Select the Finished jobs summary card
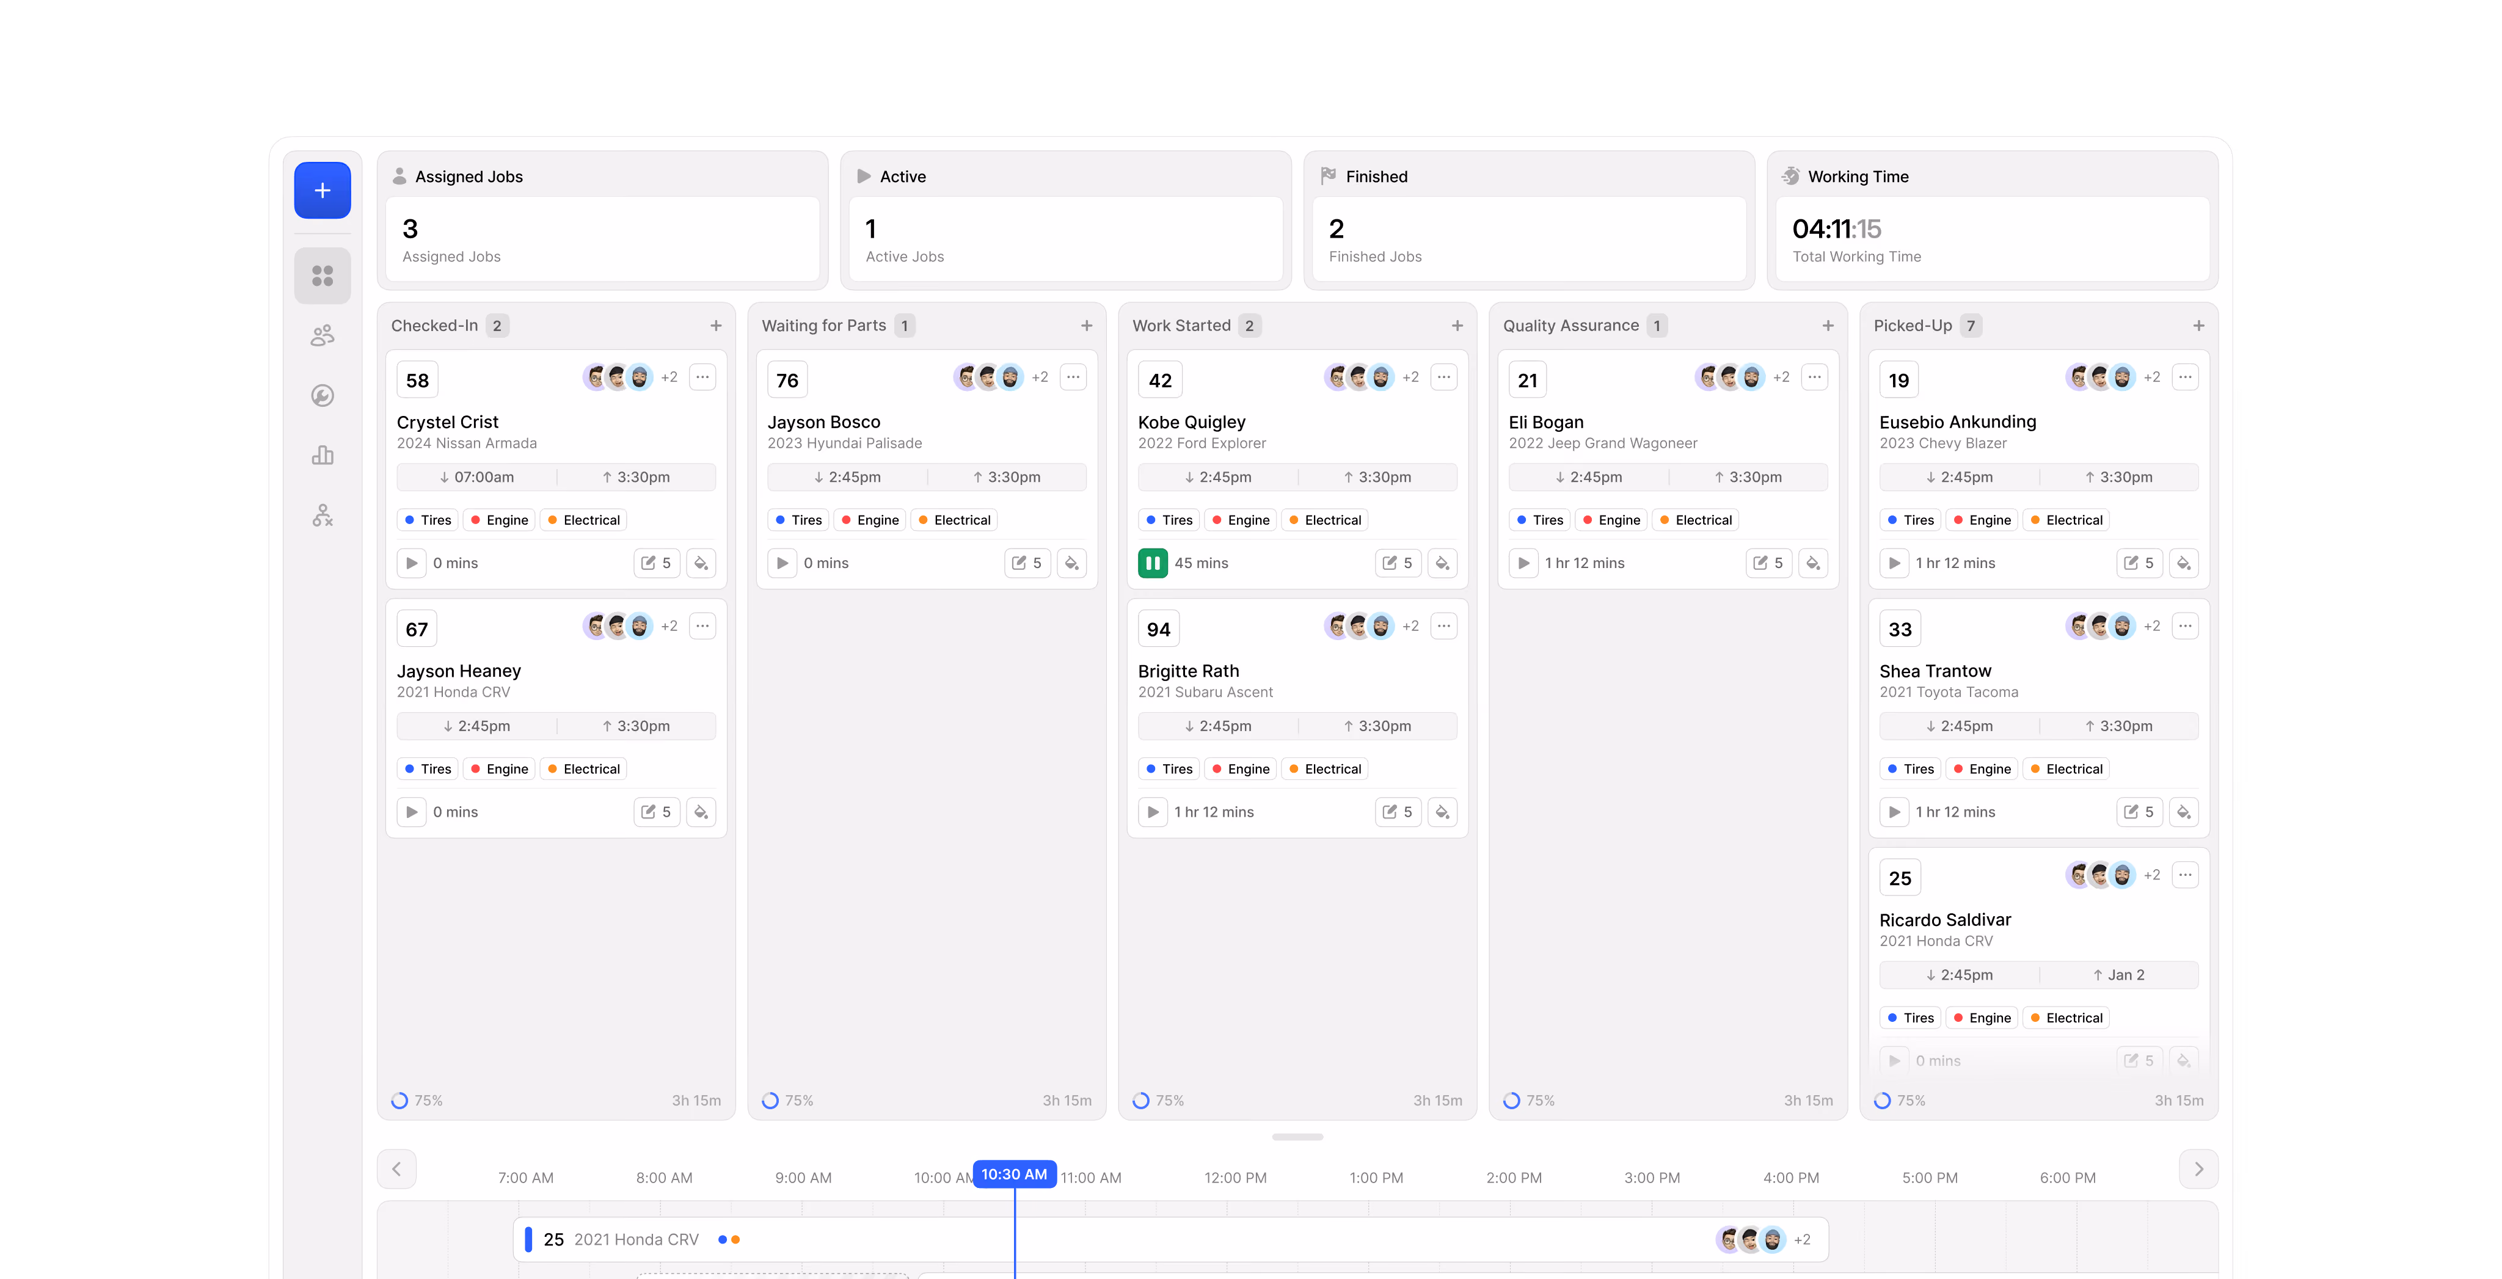Image resolution: width=2502 pixels, height=1279 pixels. pyautogui.click(x=1529, y=220)
